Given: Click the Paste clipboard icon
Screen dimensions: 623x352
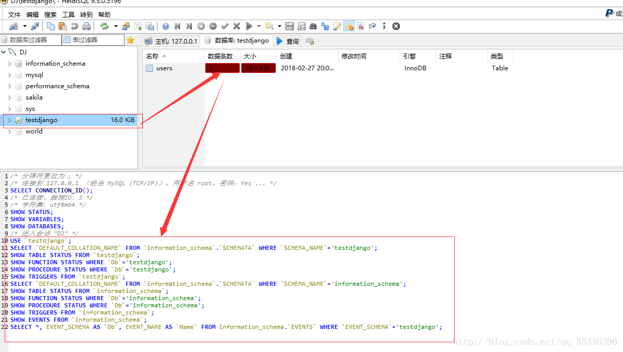Looking at the screenshot, I should pyautogui.click(x=63, y=26).
